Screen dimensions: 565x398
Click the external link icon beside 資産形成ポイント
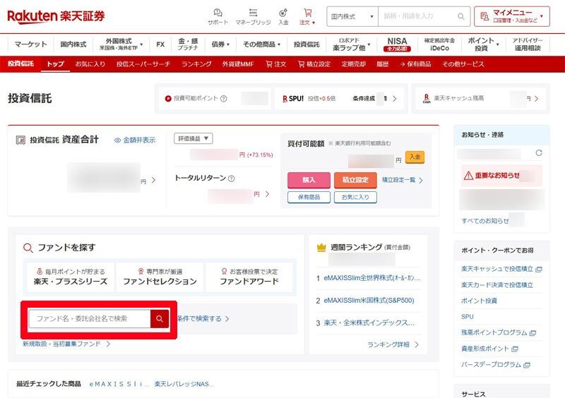coord(515,349)
